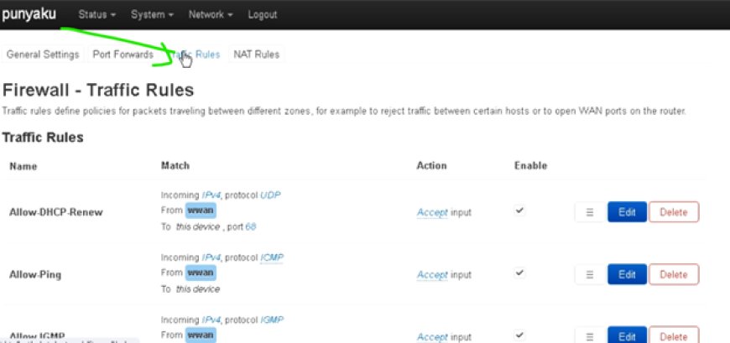Disable the Allow-DHCP-Renew rule checkbox
Image resolution: width=730 pixels, height=343 pixels.
coord(520,210)
